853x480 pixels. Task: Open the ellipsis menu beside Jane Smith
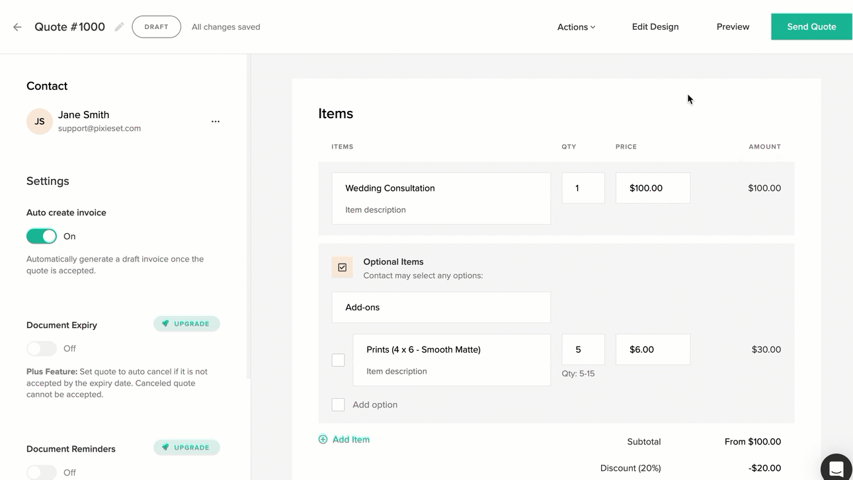pos(215,121)
